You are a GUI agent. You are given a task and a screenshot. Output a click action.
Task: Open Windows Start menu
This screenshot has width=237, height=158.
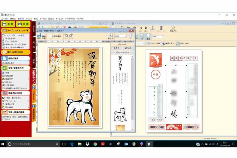tap(3, 144)
